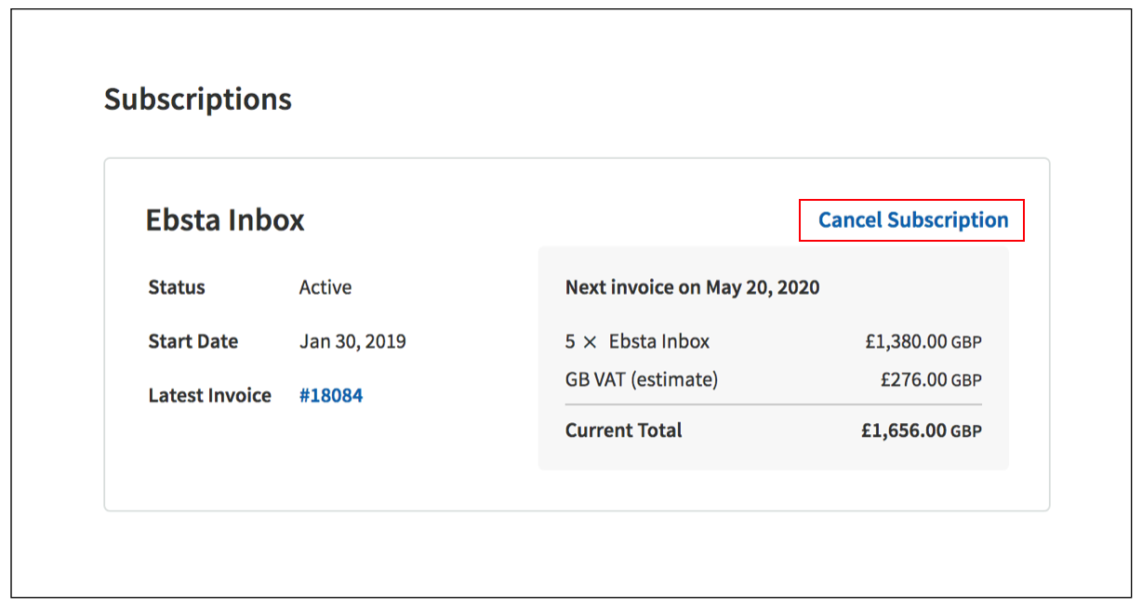Click the divider line above Current Total

pos(773,404)
